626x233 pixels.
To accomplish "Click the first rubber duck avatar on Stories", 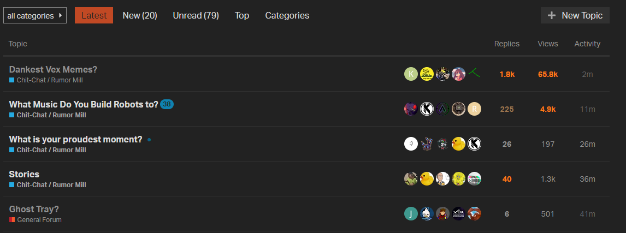I will (427, 179).
